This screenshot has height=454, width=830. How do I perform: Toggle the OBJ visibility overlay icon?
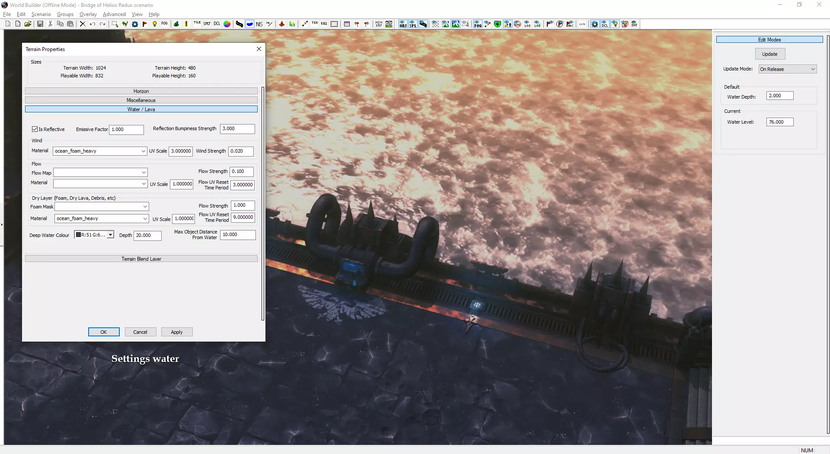(x=403, y=24)
